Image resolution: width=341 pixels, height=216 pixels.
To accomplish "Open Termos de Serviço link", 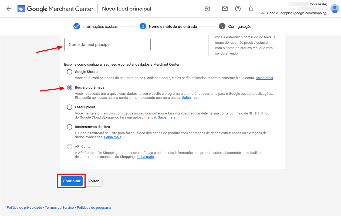I will tap(59, 208).
